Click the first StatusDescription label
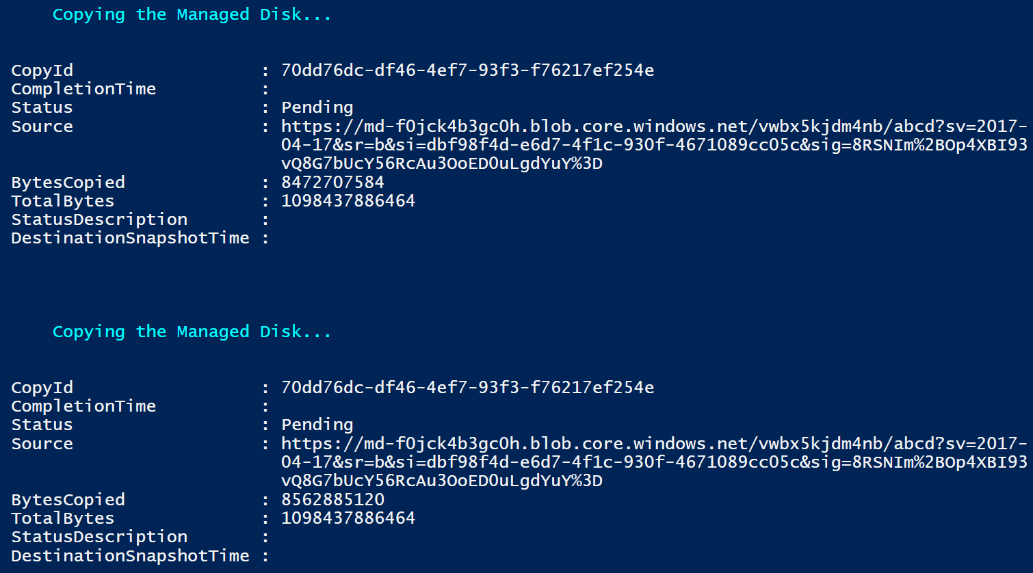The width and height of the screenshot is (1033, 573). point(99,219)
